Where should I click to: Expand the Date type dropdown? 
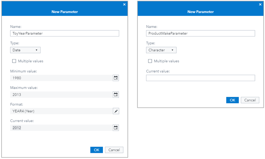25,50
